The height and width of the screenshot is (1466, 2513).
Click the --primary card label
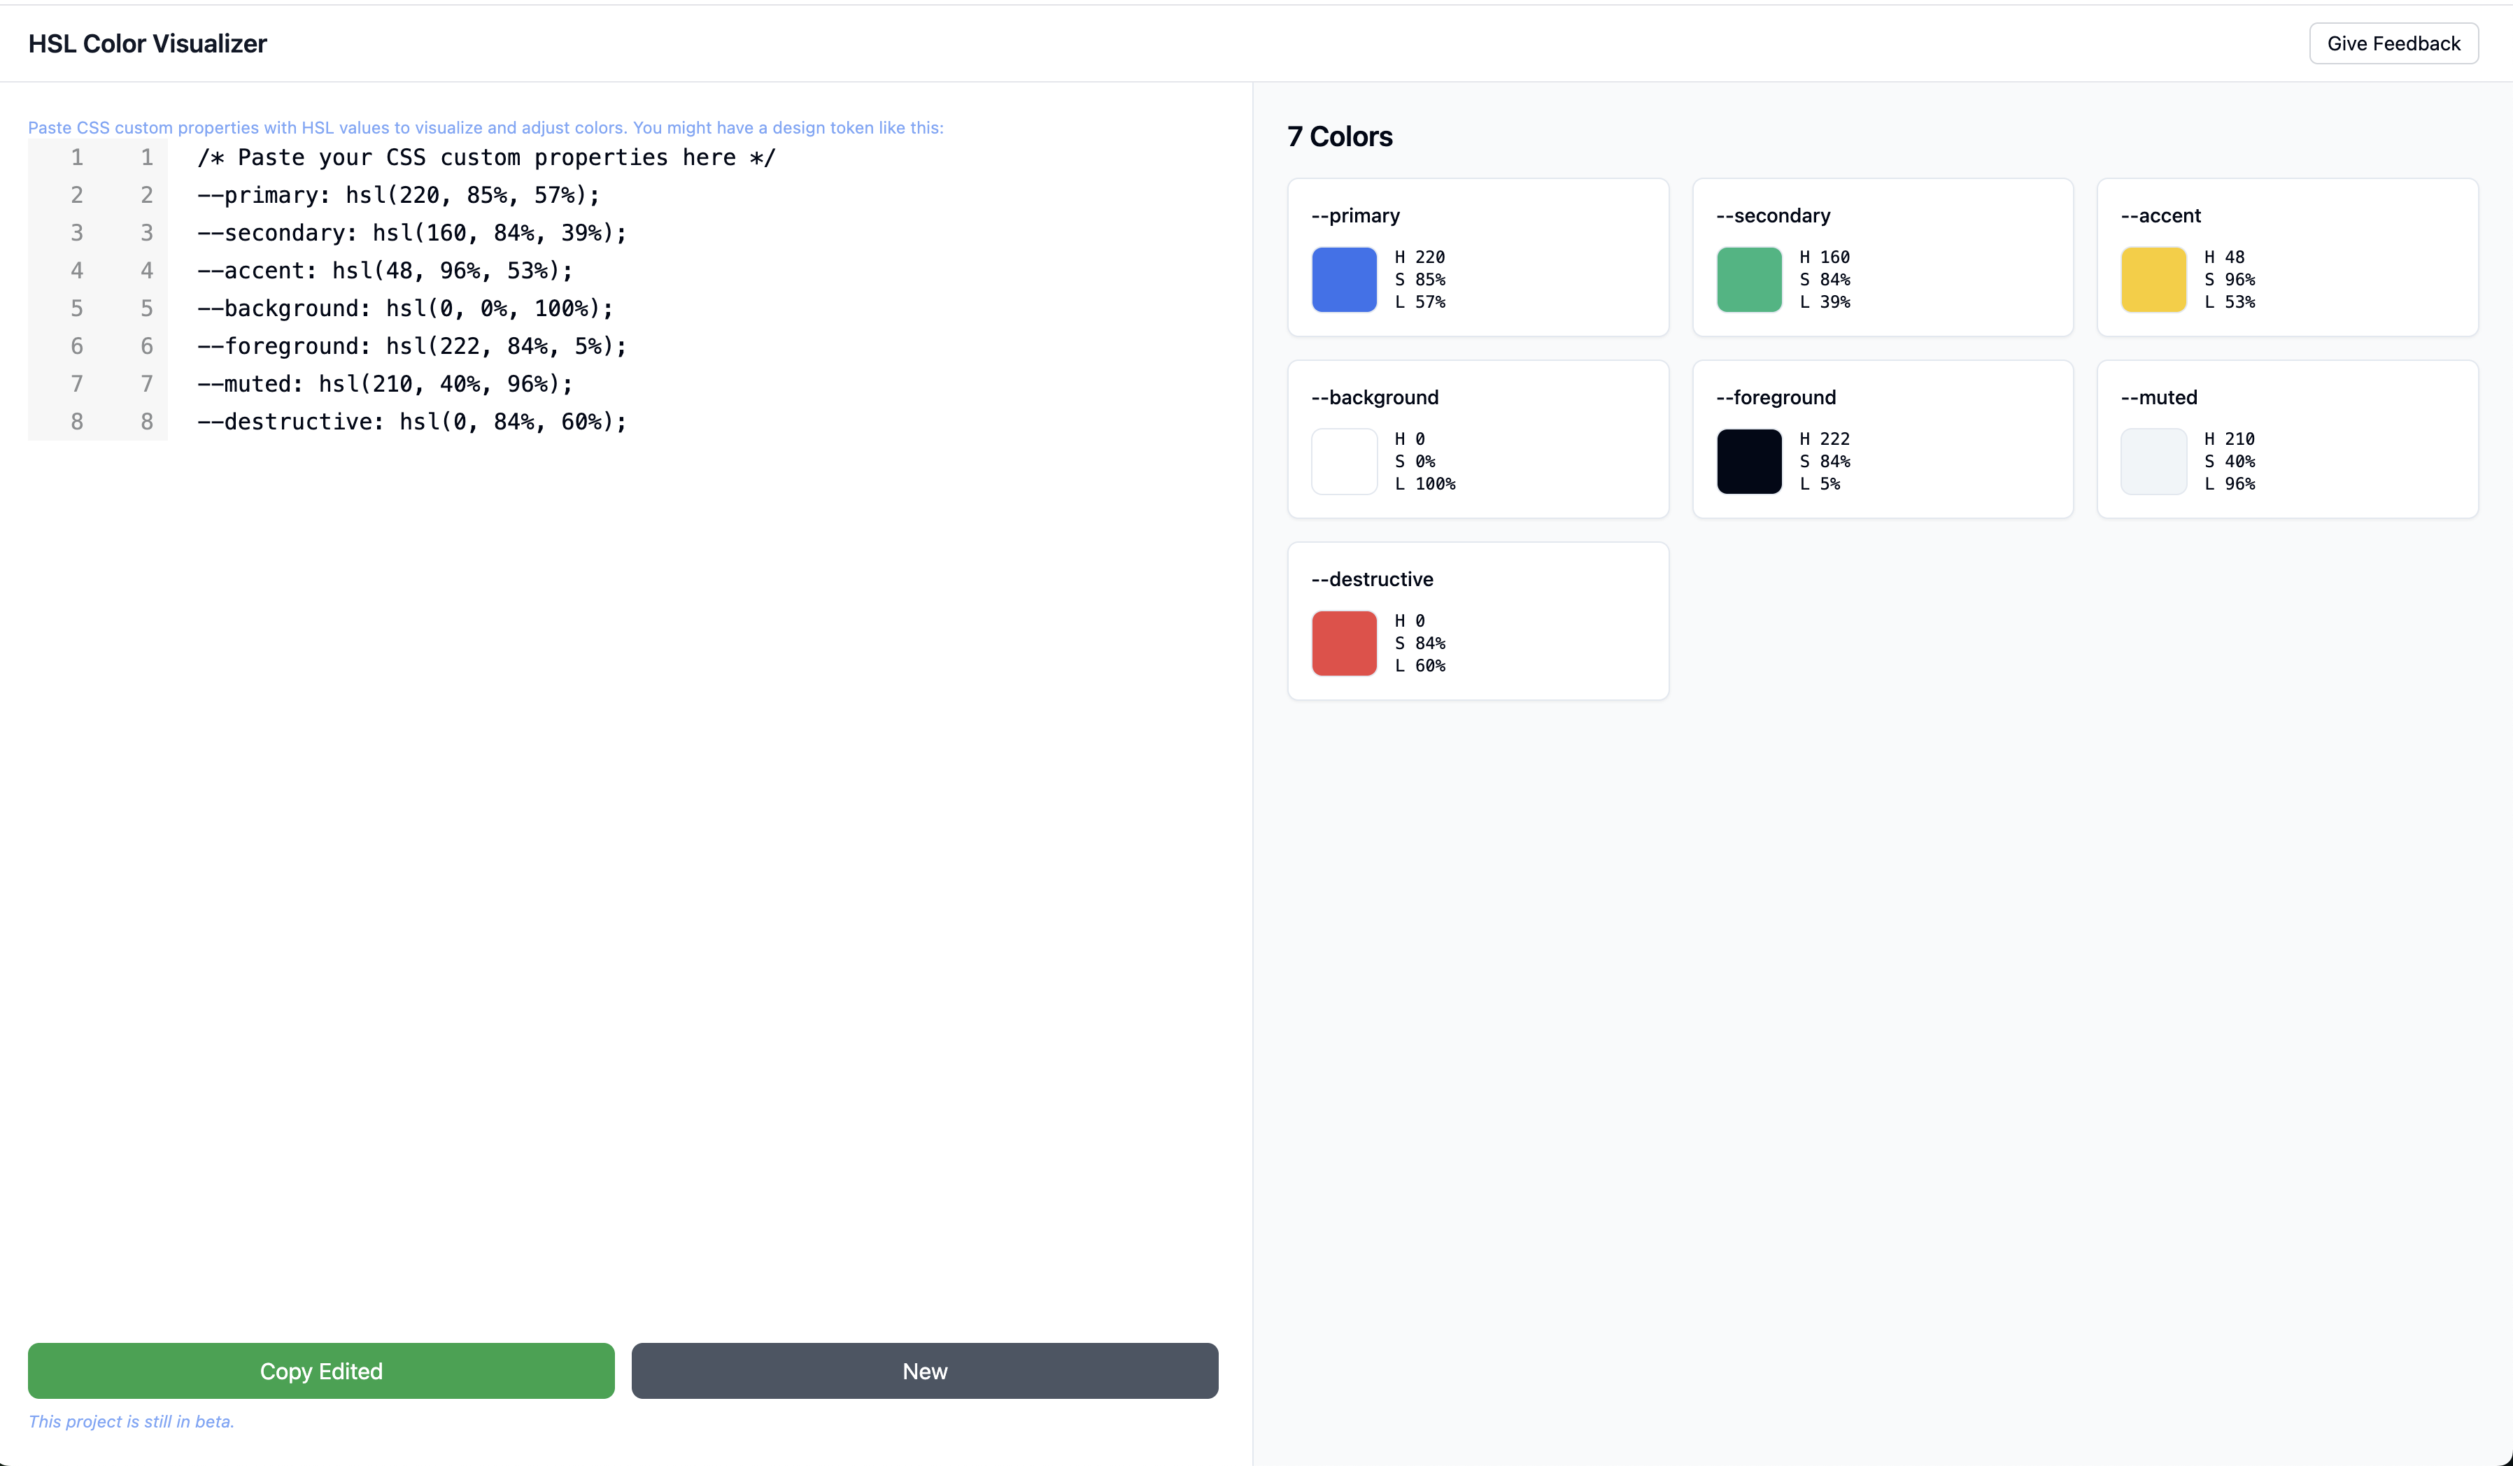(1355, 215)
